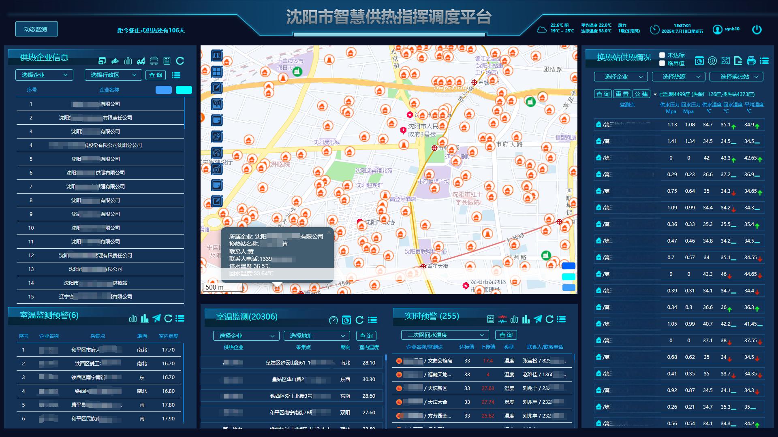778x437 pixels.
Task: Enable the 未达标 checkbox
Action: coord(662,55)
